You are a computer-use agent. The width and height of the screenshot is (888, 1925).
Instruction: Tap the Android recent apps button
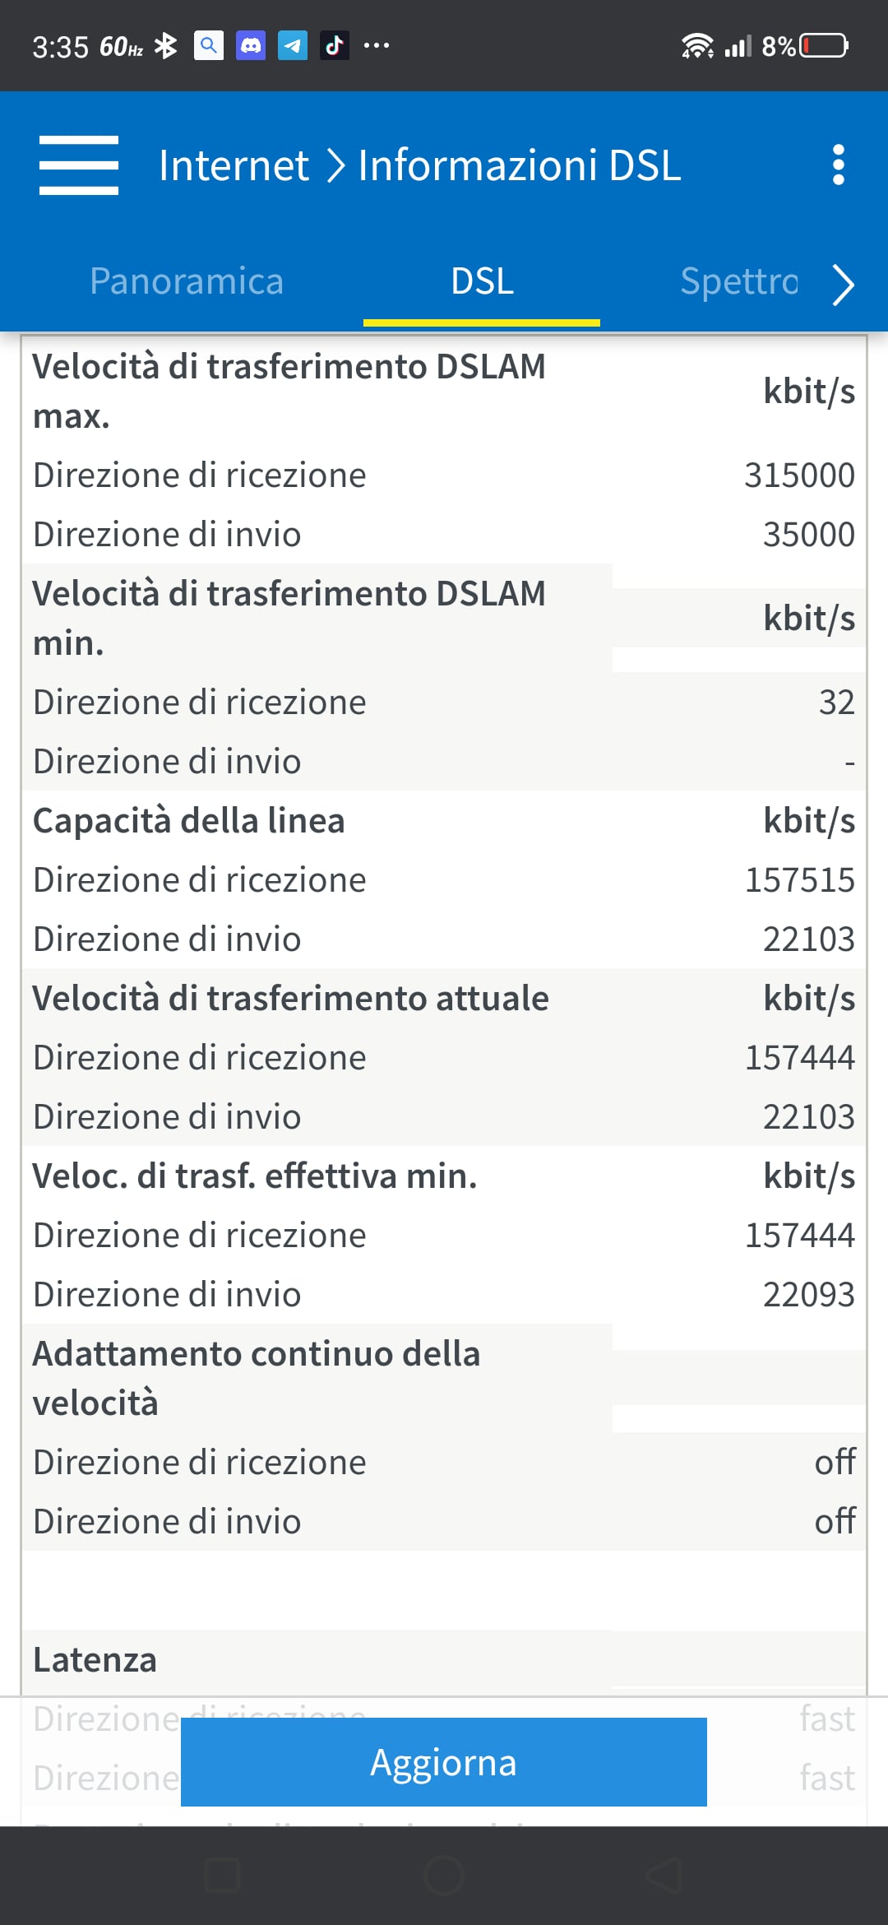(x=222, y=1876)
